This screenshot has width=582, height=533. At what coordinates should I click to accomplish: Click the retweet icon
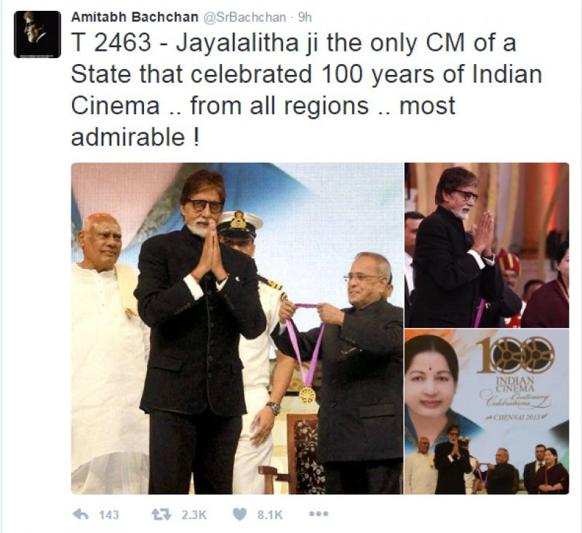[x=161, y=514]
